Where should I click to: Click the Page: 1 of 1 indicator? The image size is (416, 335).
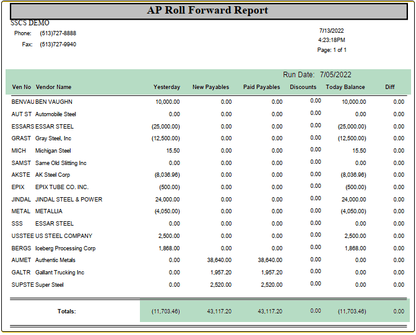(332, 50)
